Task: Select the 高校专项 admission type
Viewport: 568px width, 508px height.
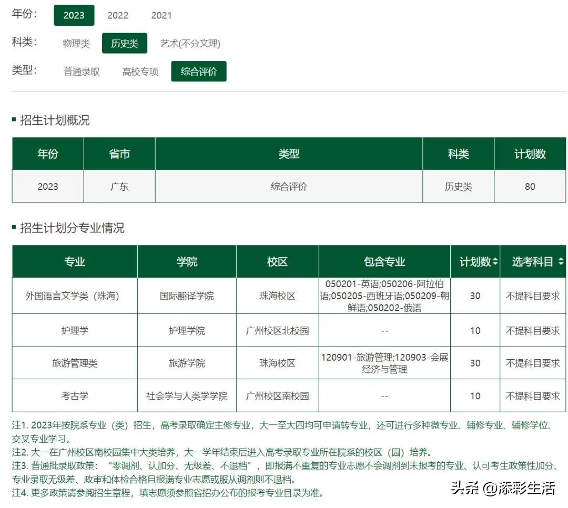Action: pyautogui.click(x=139, y=71)
